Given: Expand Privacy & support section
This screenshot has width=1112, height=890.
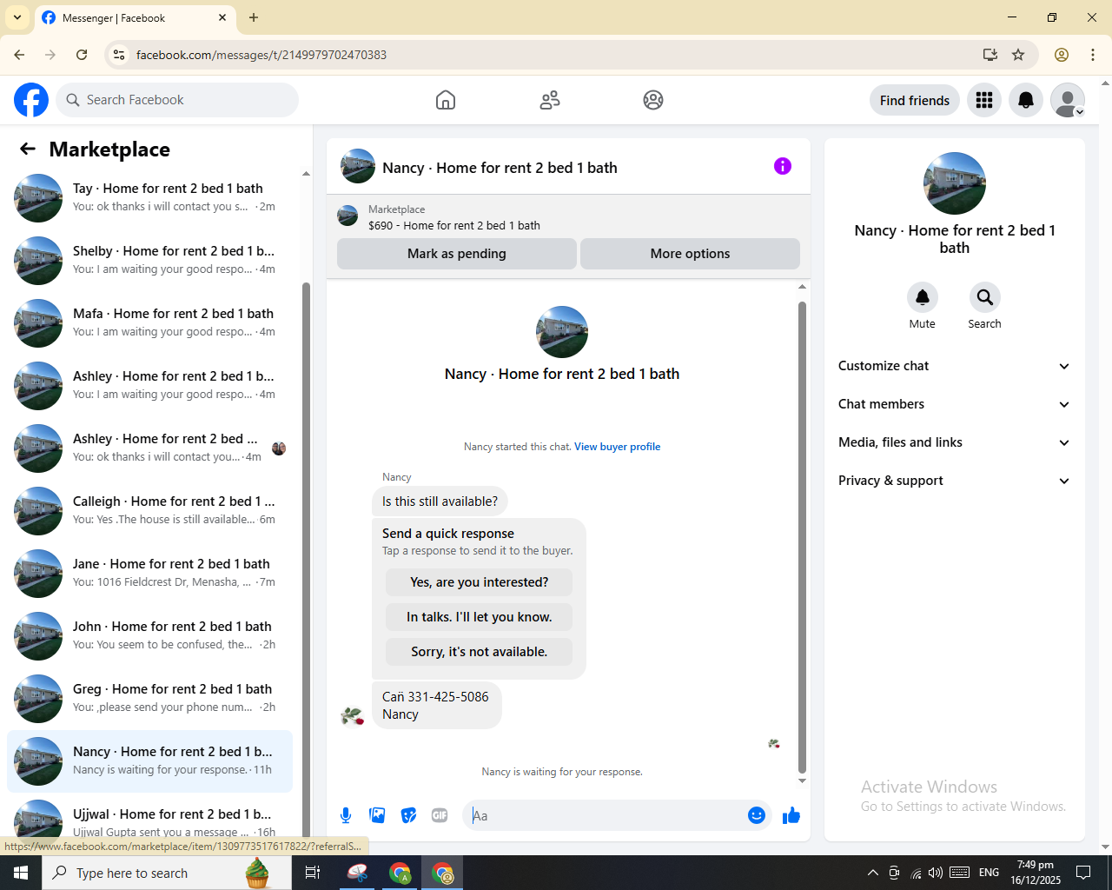Looking at the screenshot, I should (x=954, y=481).
